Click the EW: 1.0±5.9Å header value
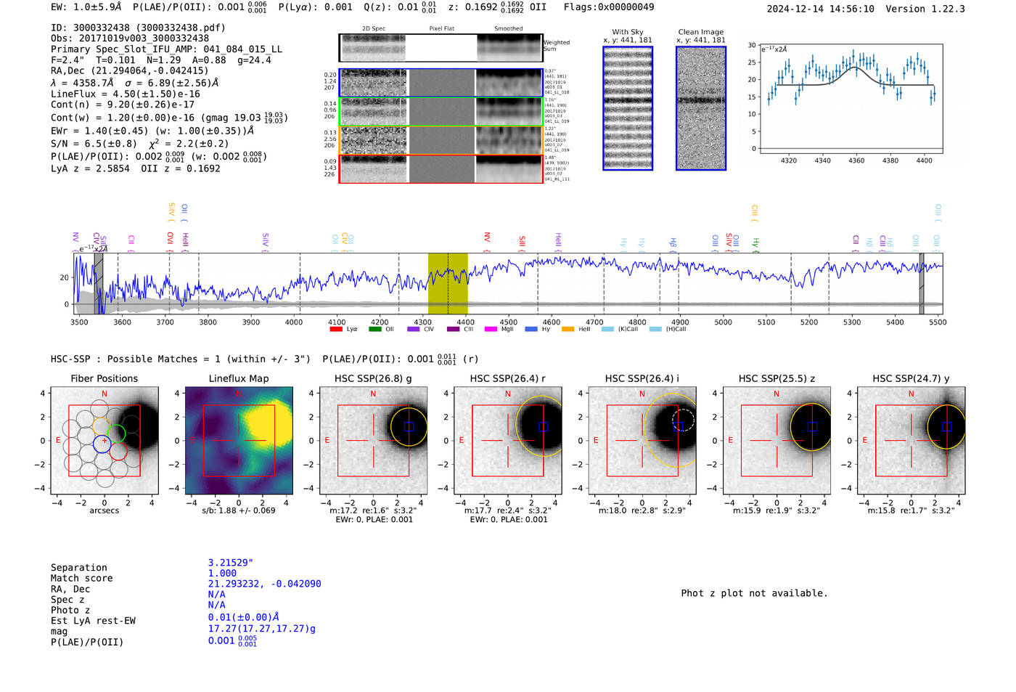 coord(86,7)
